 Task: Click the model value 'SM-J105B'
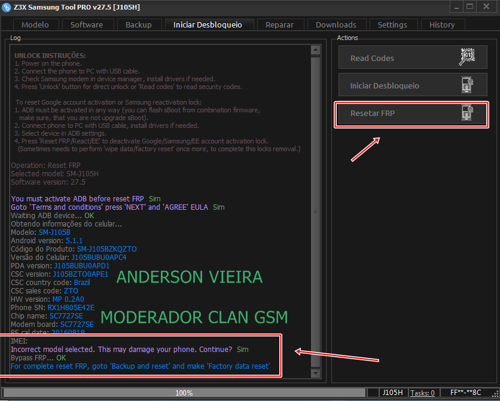[54, 232]
